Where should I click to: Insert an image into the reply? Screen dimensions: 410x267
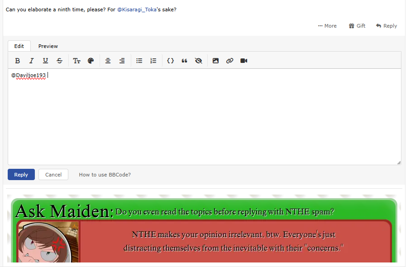click(x=215, y=61)
